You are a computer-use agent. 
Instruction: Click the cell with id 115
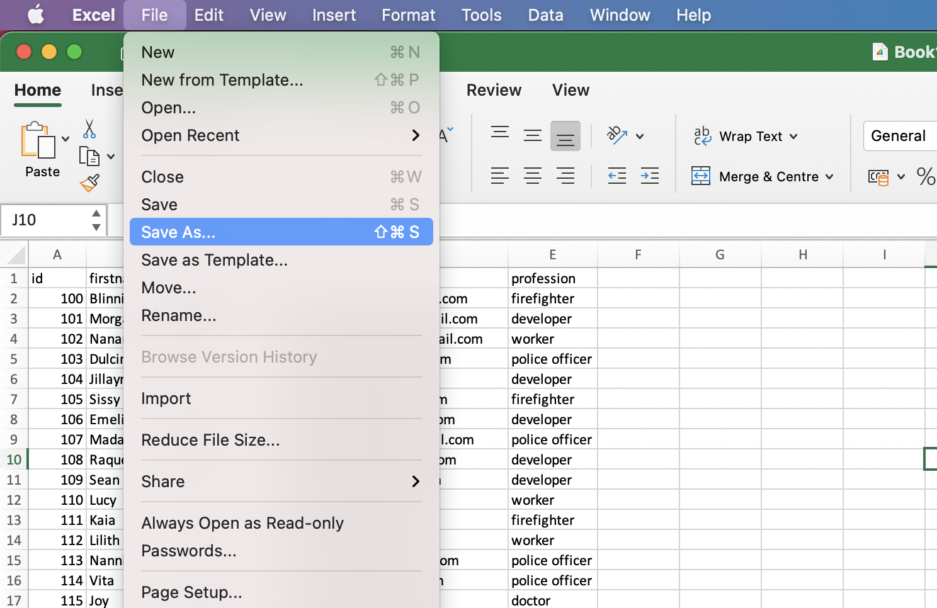(57, 600)
